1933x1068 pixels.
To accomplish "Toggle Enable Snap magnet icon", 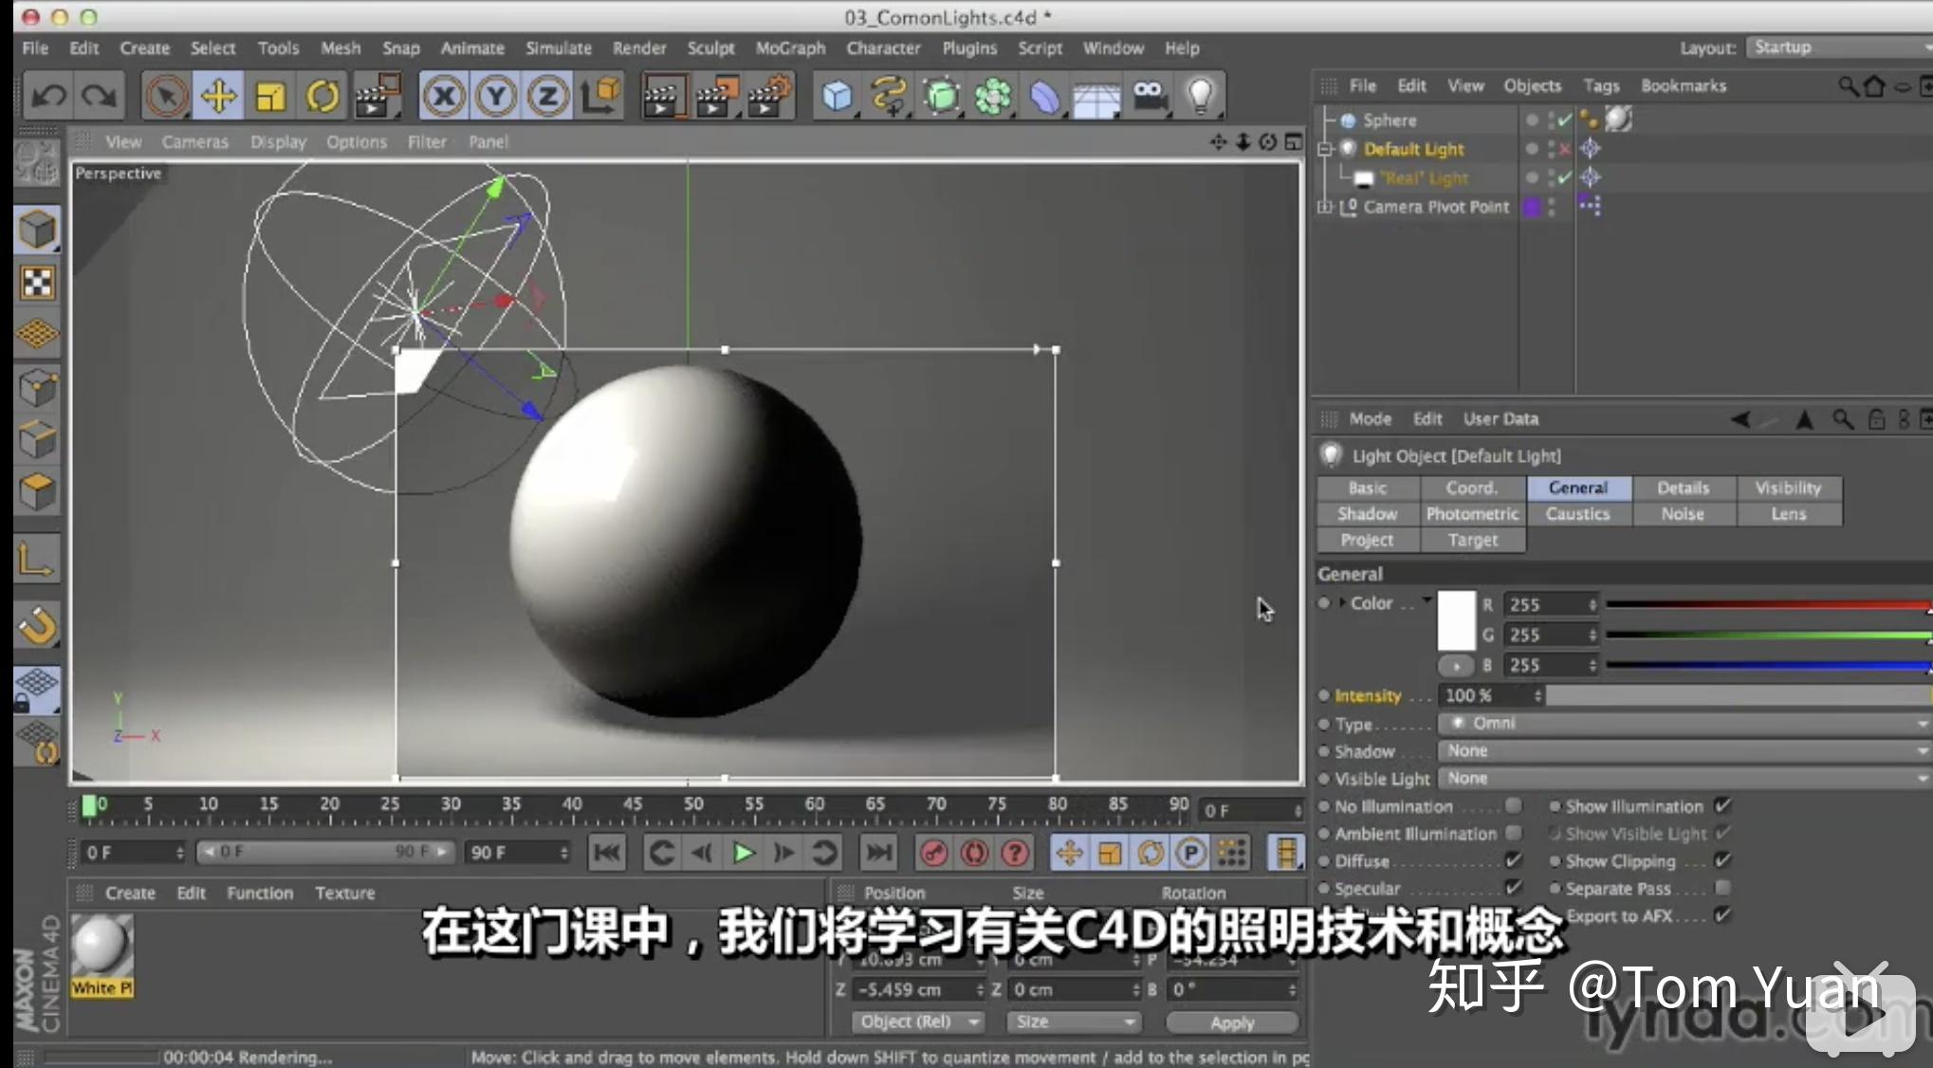I will [x=37, y=625].
